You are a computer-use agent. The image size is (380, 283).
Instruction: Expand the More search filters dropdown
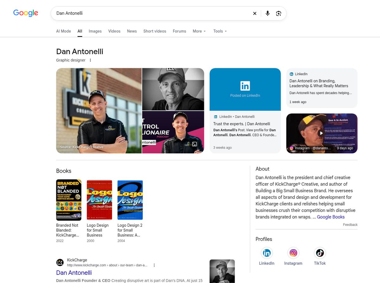(199, 31)
